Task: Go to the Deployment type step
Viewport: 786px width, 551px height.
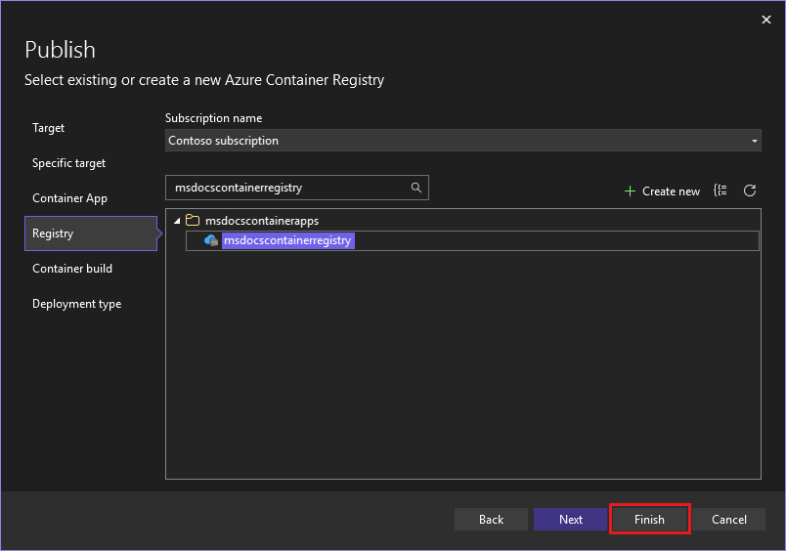Action: [76, 304]
